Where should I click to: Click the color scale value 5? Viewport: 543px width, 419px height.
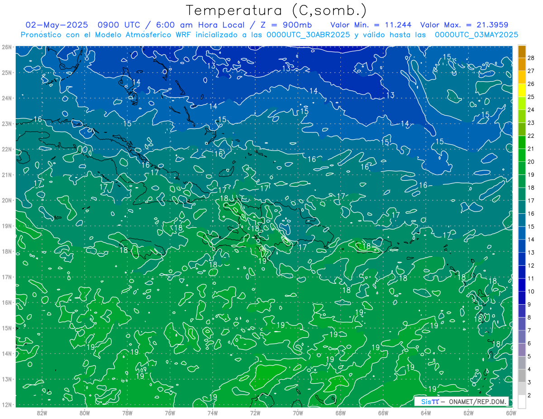click(x=529, y=356)
